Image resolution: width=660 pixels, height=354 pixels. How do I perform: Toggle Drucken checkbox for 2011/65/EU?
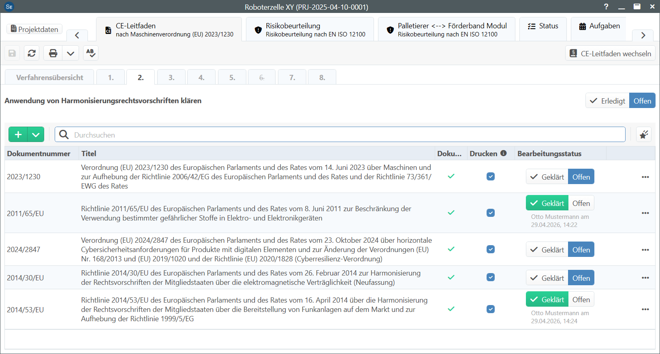click(491, 213)
